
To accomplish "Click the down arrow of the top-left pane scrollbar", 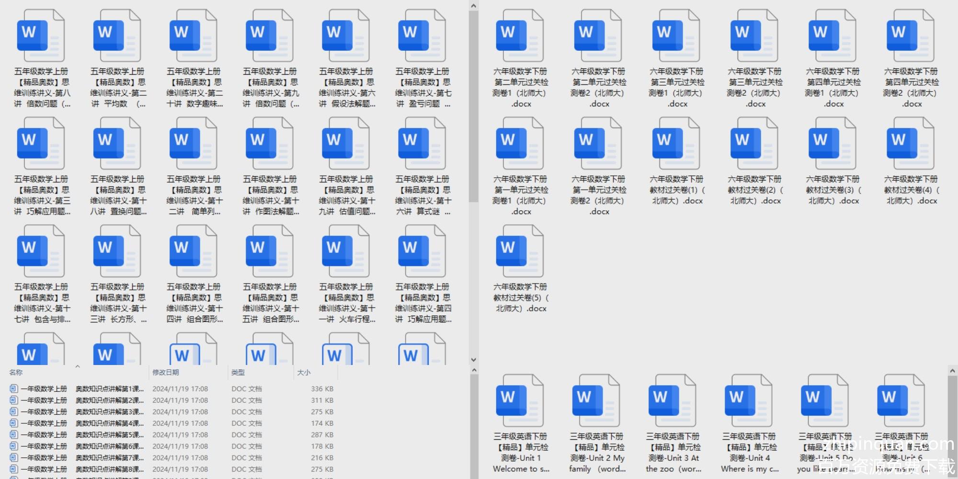I will (473, 360).
